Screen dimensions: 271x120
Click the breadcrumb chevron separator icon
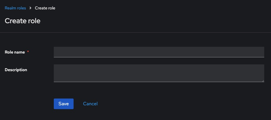pos(30,8)
